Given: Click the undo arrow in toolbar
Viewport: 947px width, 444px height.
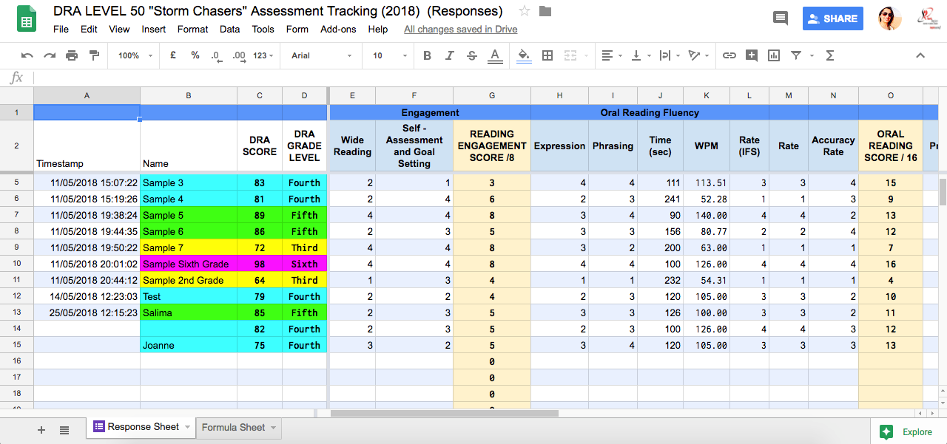Looking at the screenshot, I should pos(27,55).
